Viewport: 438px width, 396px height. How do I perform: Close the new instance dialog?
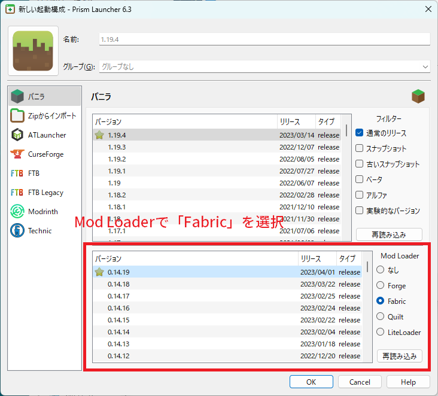[428, 9]
